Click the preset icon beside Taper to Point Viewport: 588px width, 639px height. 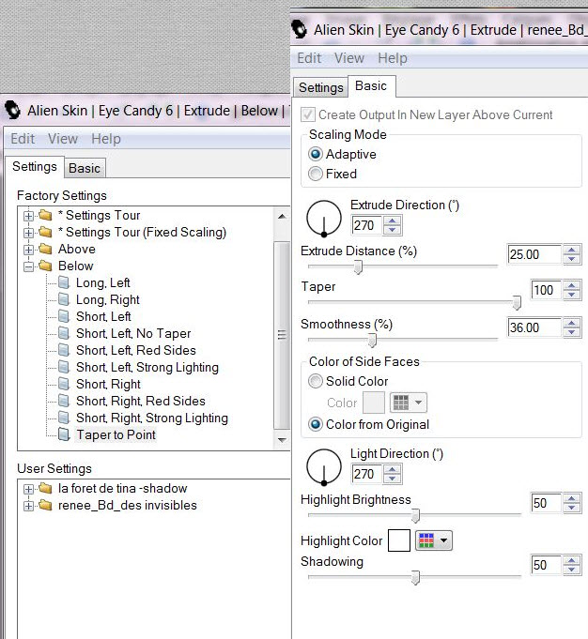point(64,434)
